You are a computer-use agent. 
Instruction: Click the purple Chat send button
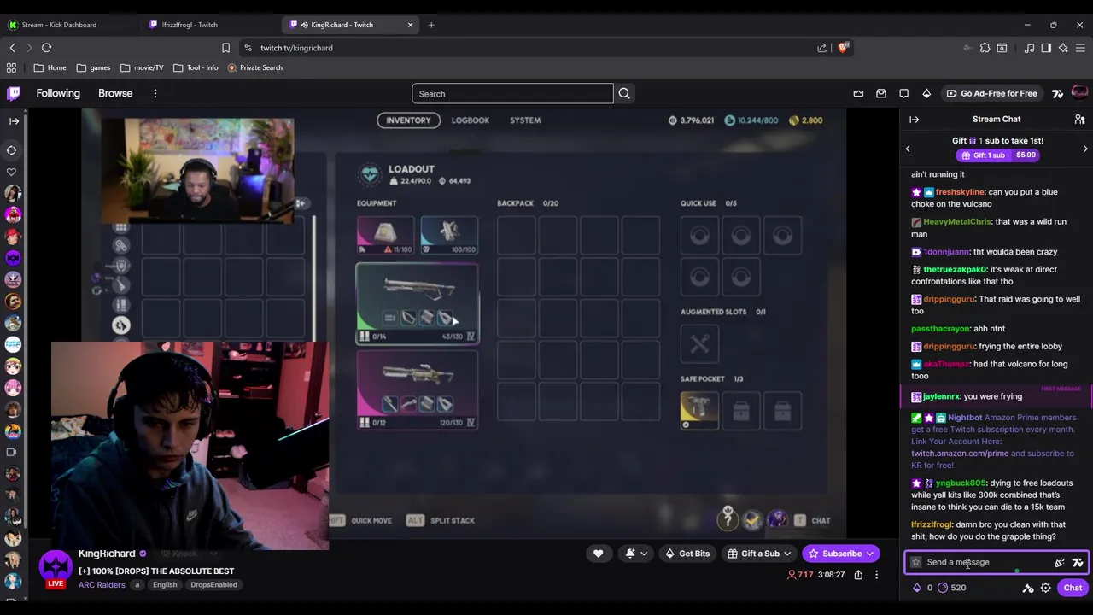coord(1073,588)
